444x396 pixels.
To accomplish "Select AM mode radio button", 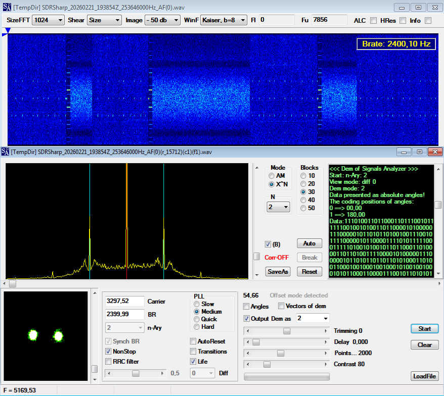I will (x=271, y=176).
